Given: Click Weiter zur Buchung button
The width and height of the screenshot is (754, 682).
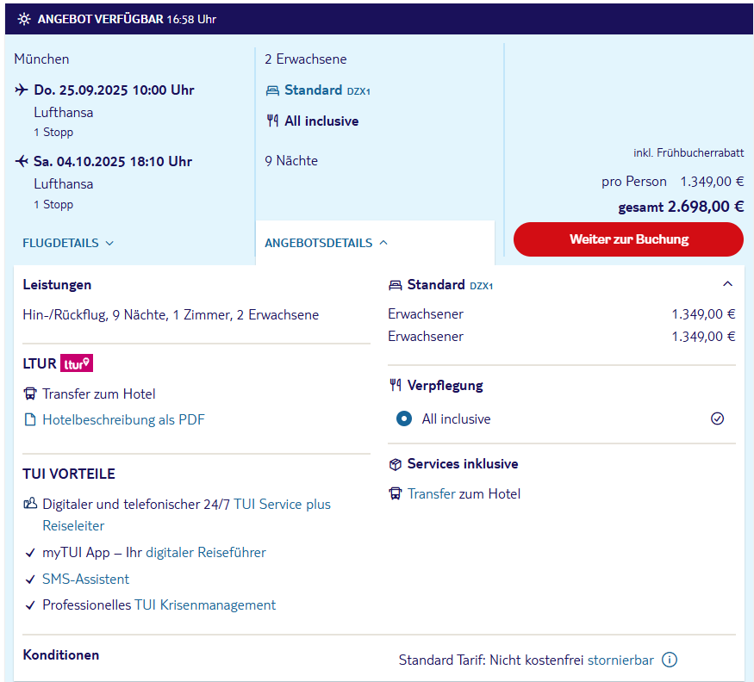Looking at the screenshot, I should [x=628, y=239].
